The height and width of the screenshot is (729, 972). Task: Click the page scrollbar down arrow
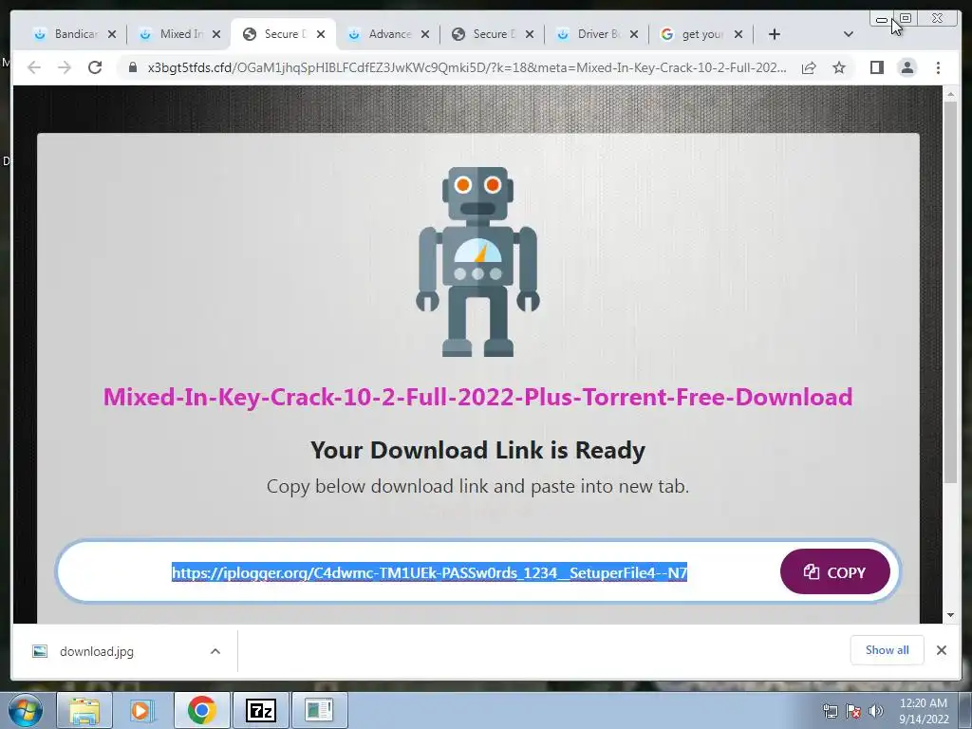pos(950,615)
